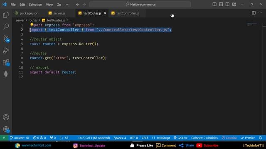Go back with the left arrow

(x=78, y=5)
